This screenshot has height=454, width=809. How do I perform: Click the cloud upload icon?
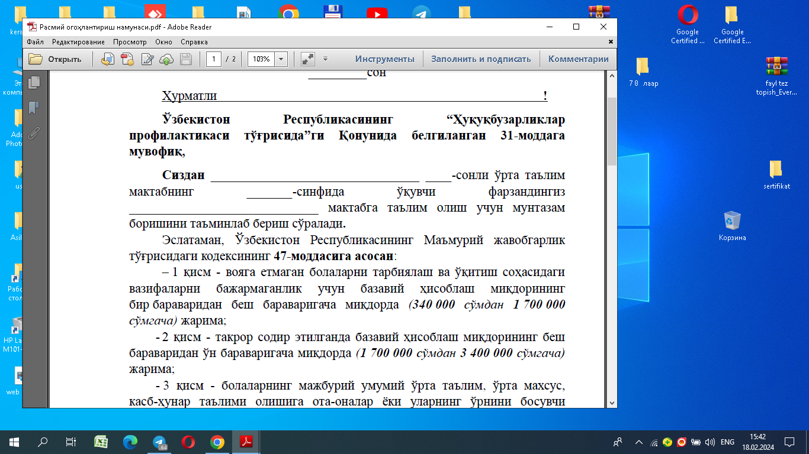click(x=166, y=59)
